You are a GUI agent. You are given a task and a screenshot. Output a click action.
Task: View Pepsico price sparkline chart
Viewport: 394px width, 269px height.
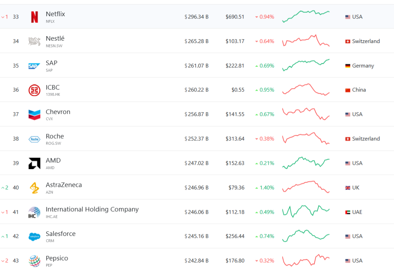(306, 260)
